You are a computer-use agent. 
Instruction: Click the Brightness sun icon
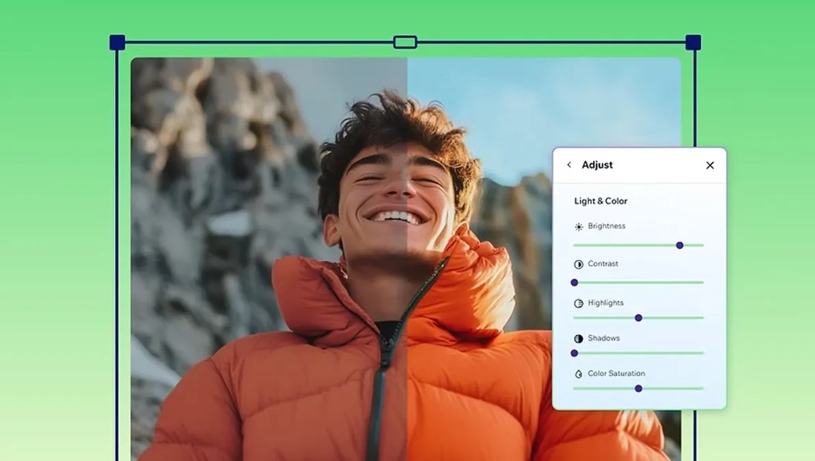(x=579, y=227)
